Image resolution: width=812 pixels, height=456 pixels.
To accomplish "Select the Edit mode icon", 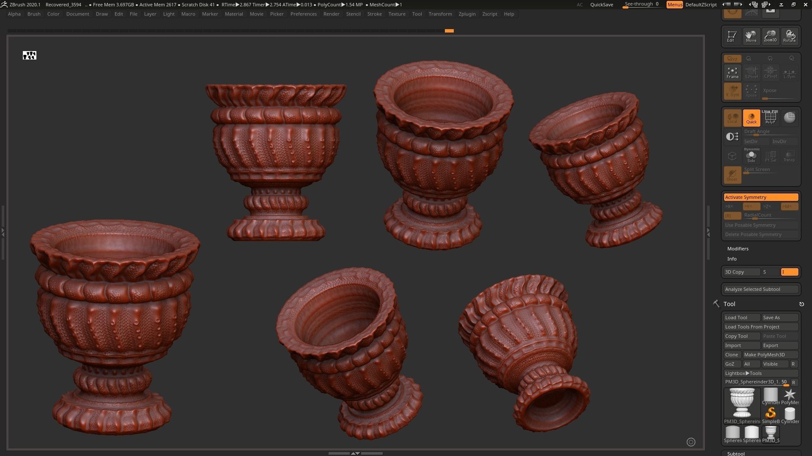I will 732,36.
